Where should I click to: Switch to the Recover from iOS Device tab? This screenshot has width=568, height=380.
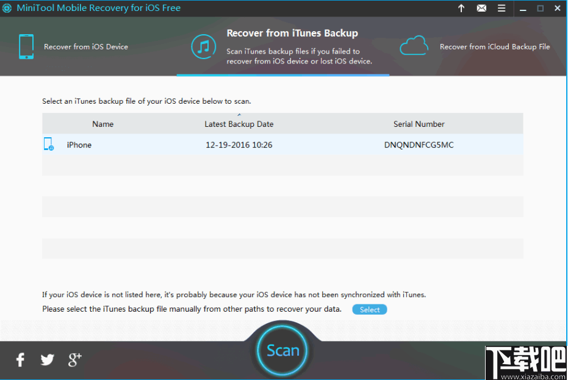coord(85,46)
